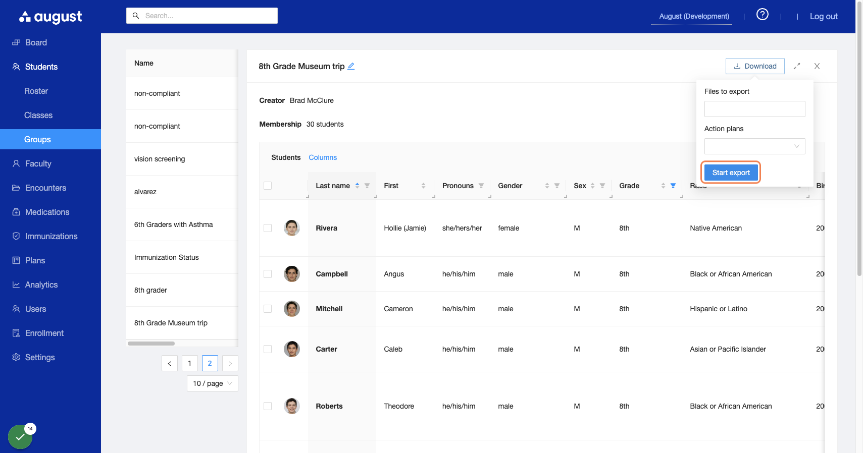Sort the First name column

point(423,186)
